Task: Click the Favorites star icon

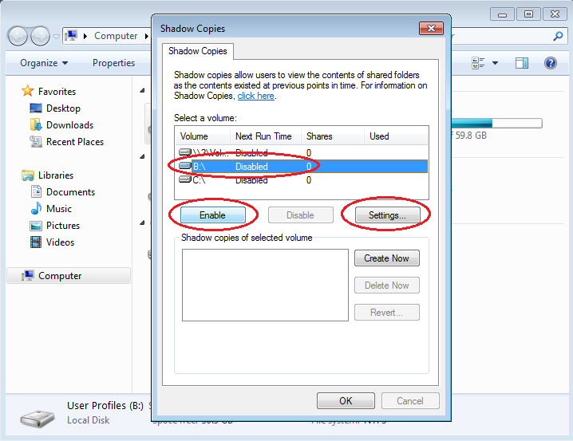Action: [x=28, y=91]
